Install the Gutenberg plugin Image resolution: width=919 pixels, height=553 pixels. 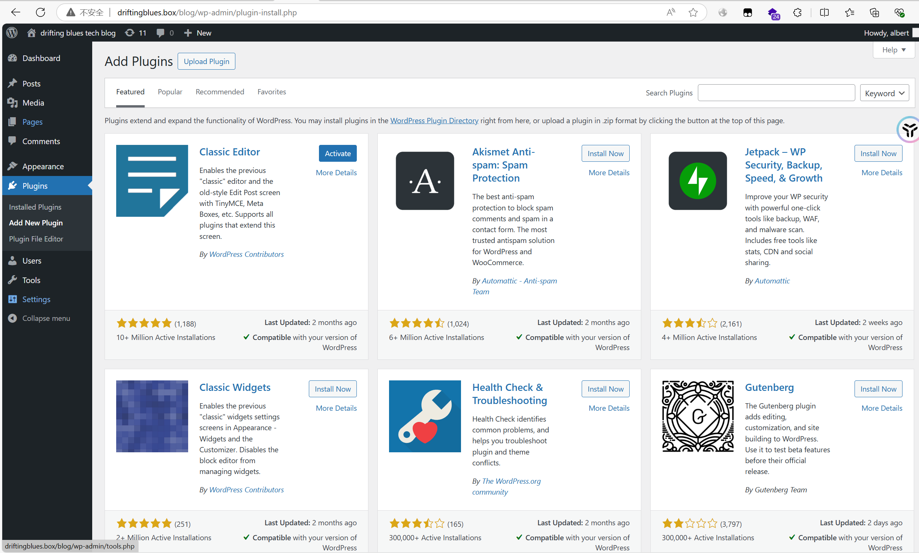878,389
